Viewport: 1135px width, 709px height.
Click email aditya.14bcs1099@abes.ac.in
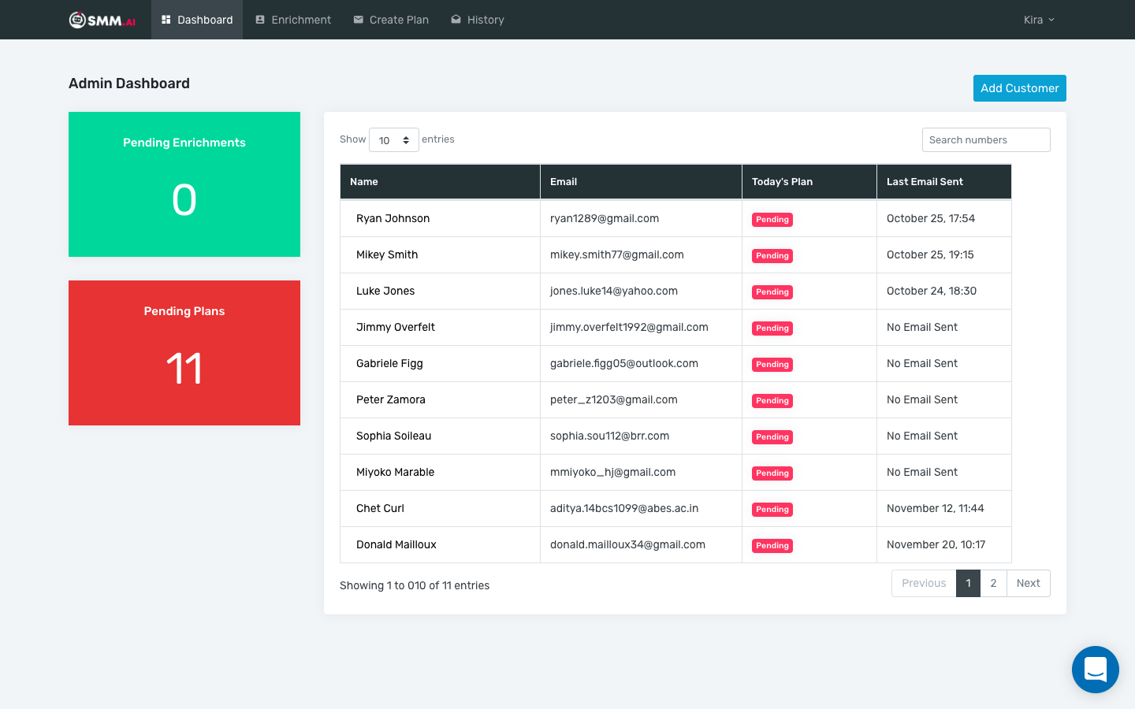pyautogui.click(x=624, y=508)
